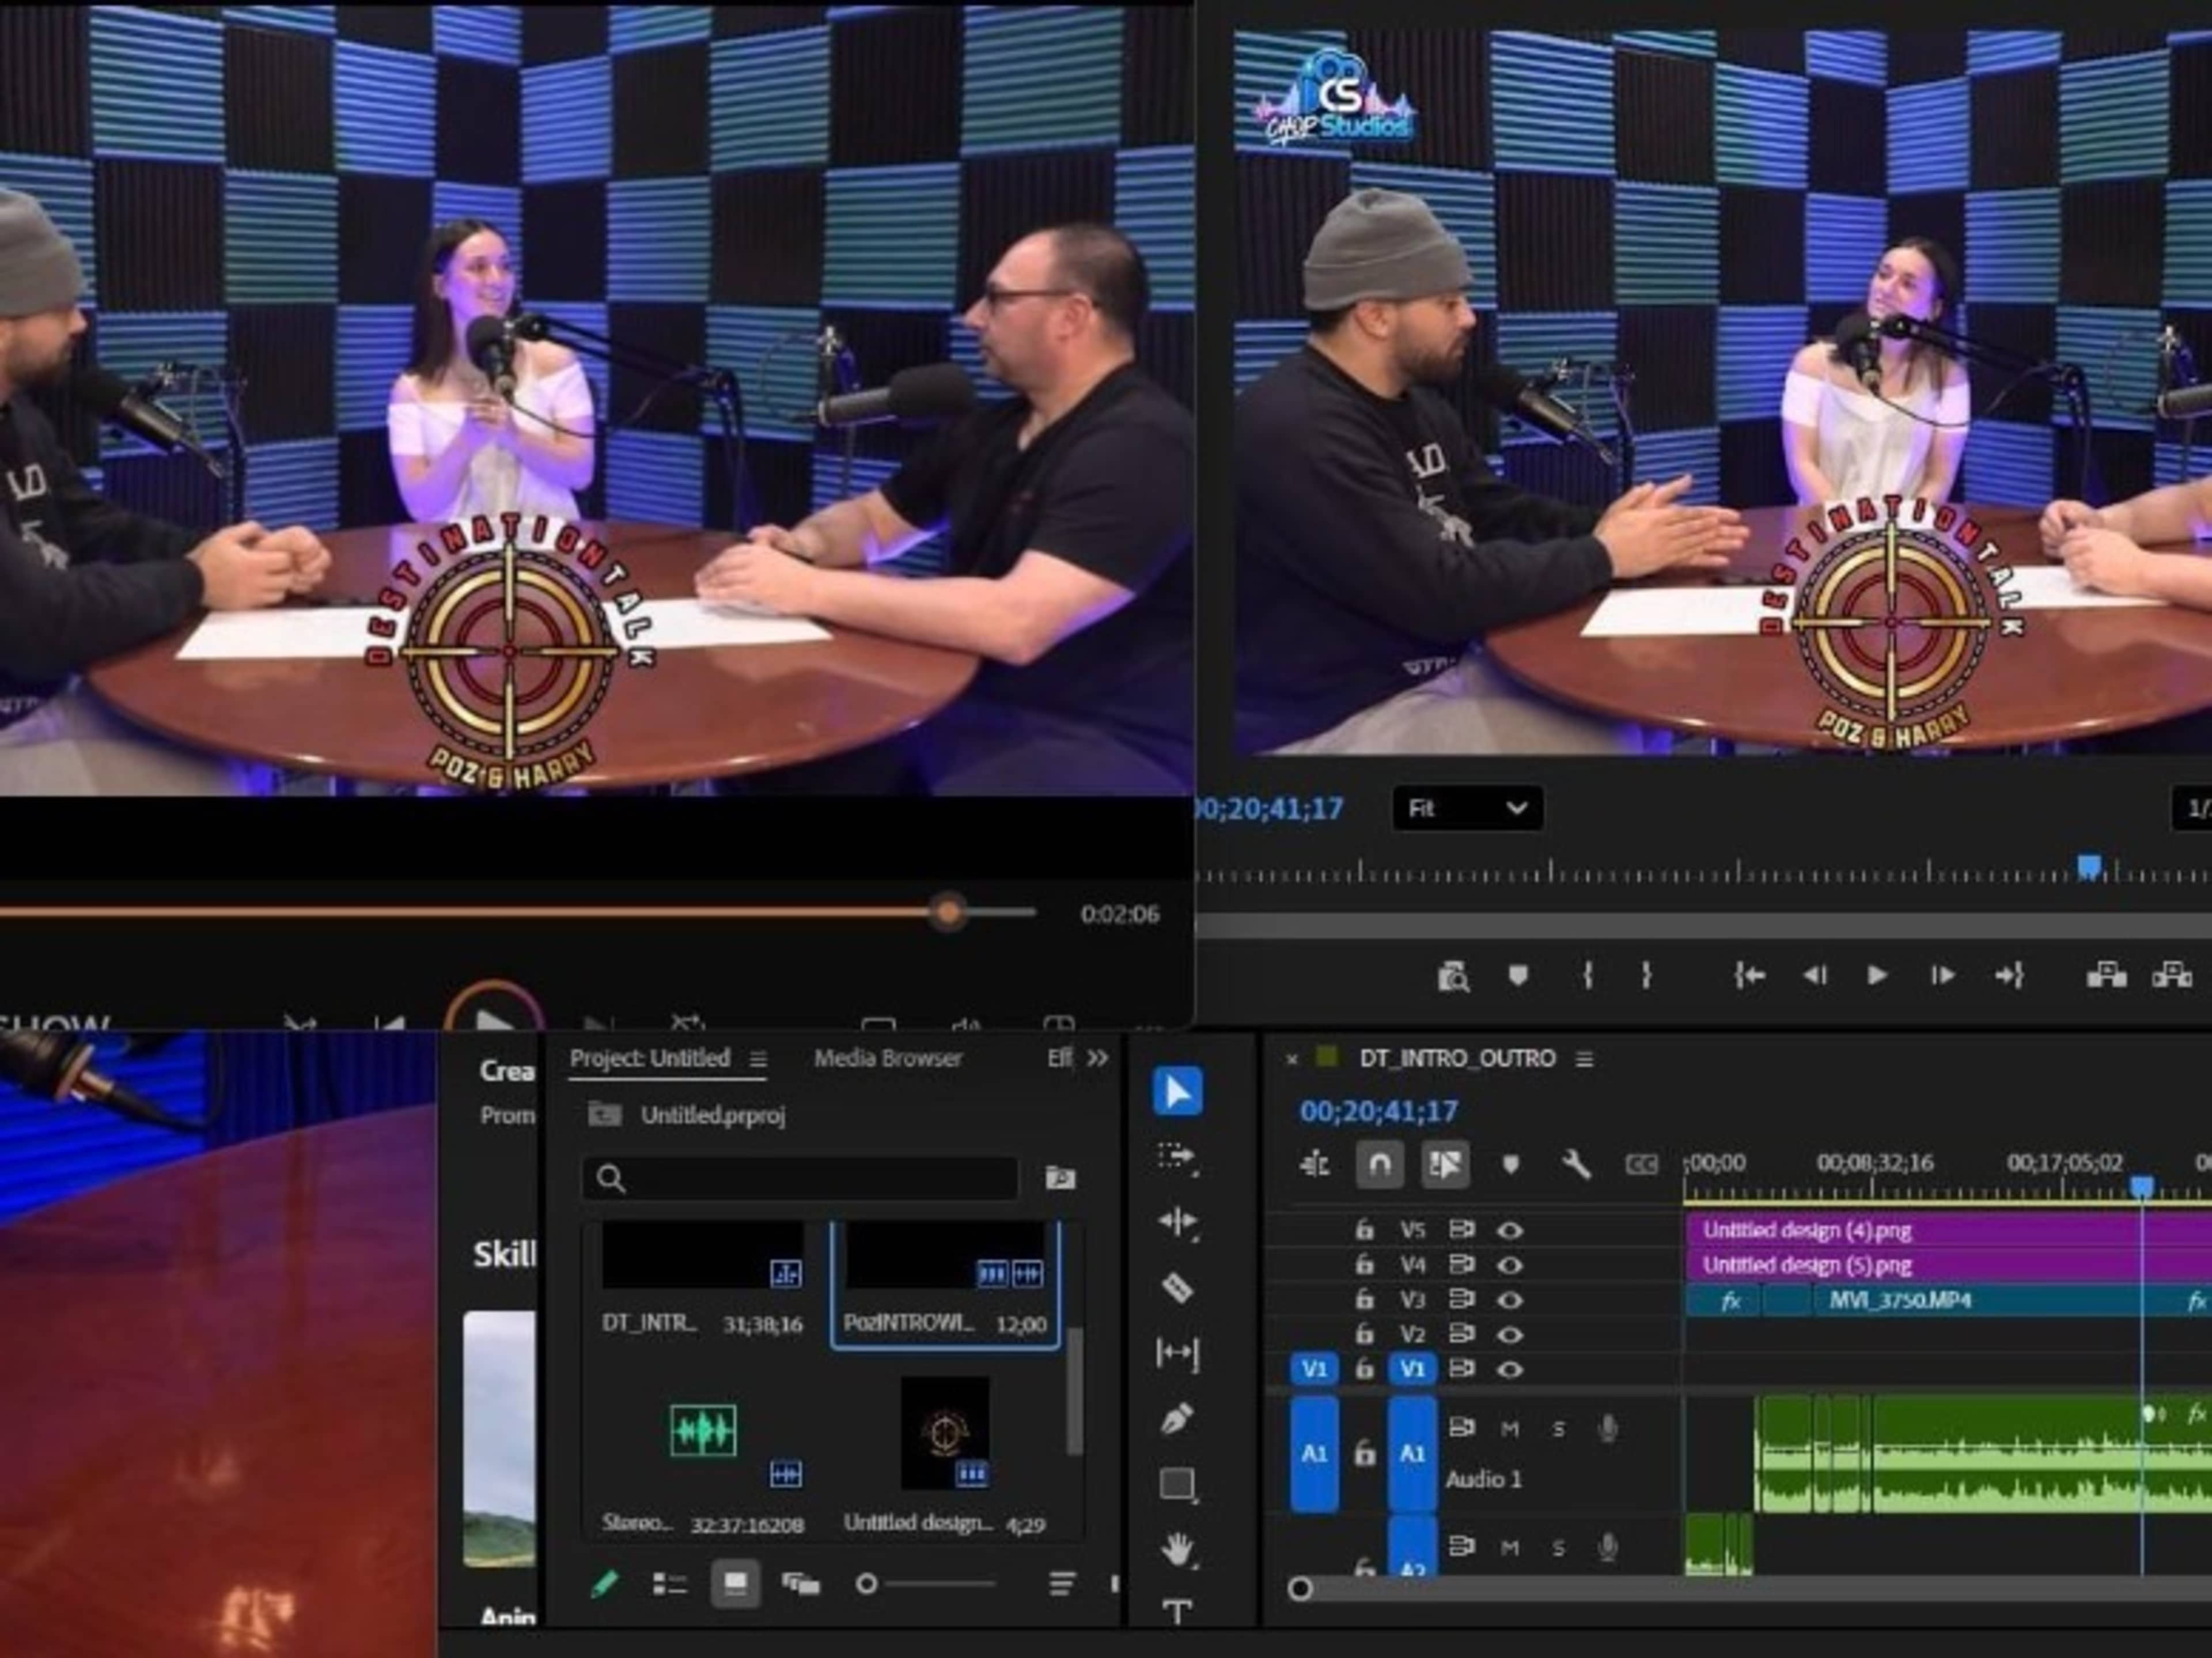The height and width of the screenshot is (1658, 2212).
Task: Select the Rectangle shape tool
Action: point(1177,1485)
